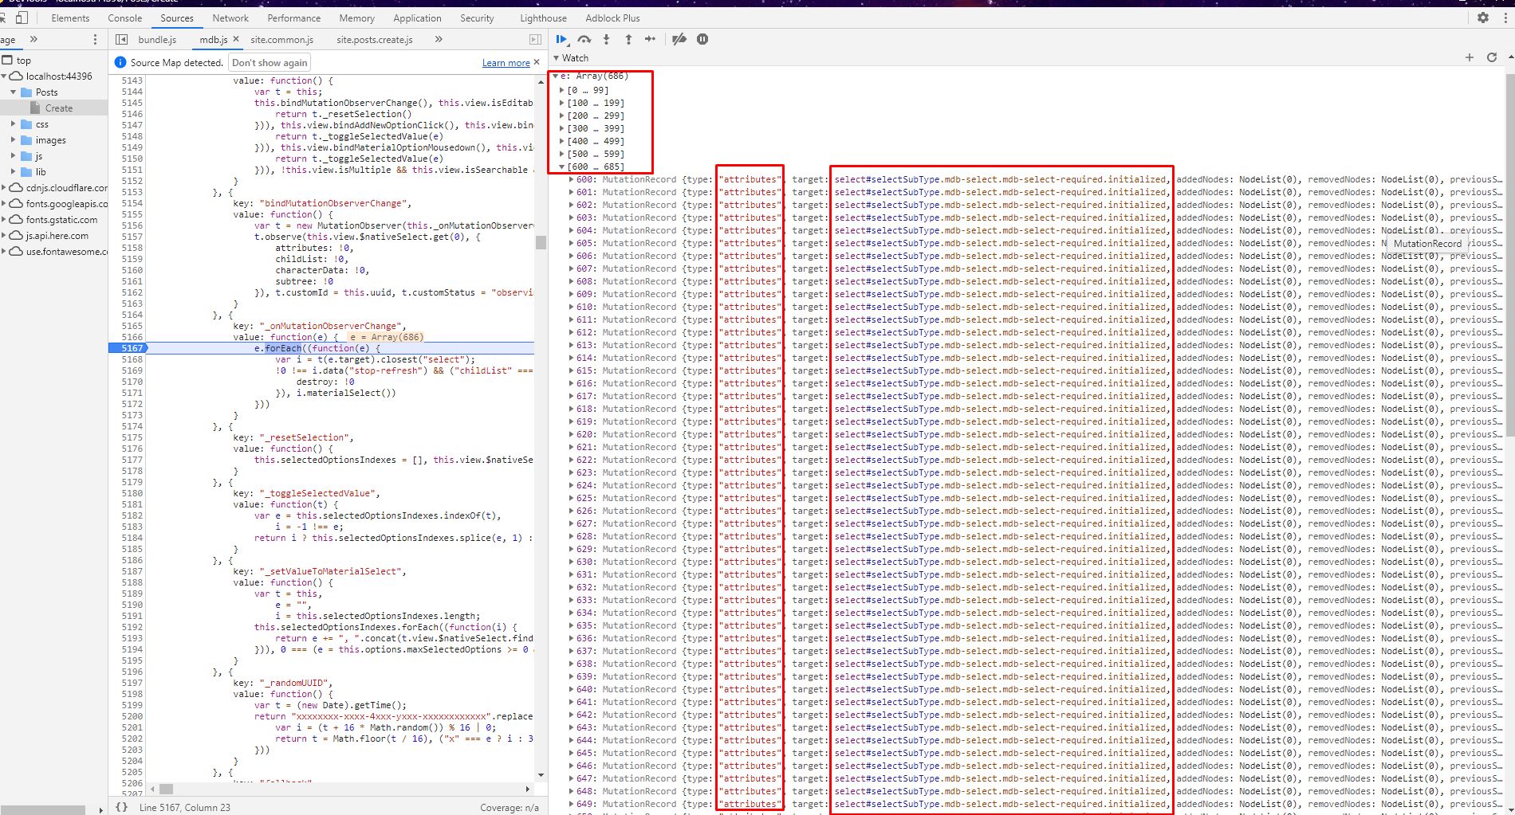Step out of current function

coord(628,39)
